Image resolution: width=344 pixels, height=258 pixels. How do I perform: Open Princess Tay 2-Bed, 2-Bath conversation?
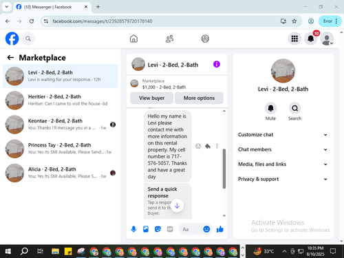click(x=61, y=149)
